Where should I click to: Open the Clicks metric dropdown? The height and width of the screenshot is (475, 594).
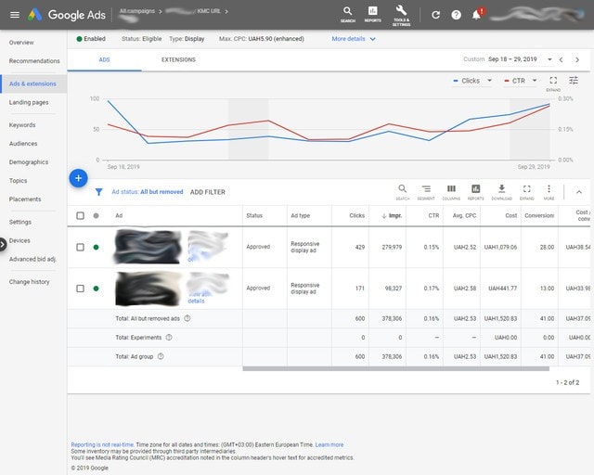click(x=474, y=81)
